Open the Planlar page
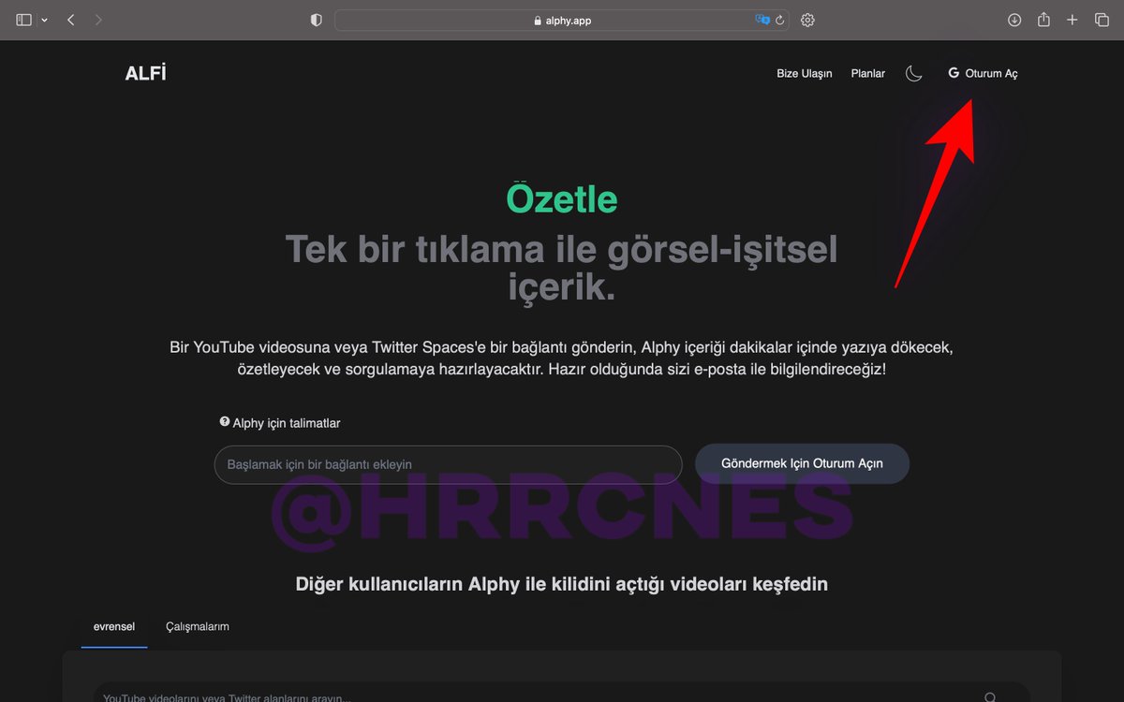 (868, 74)
